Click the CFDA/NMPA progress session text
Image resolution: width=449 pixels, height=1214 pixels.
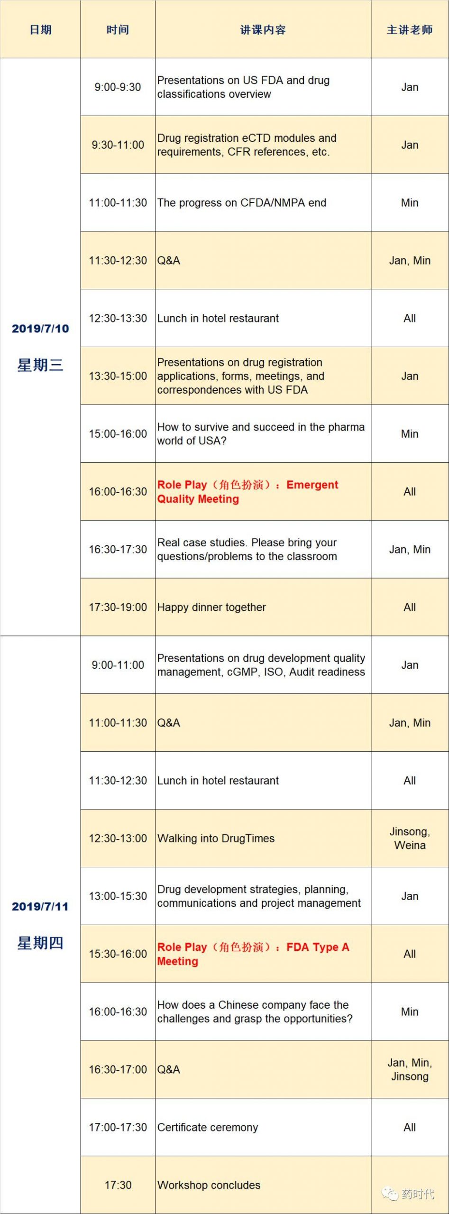pos(242,203)
